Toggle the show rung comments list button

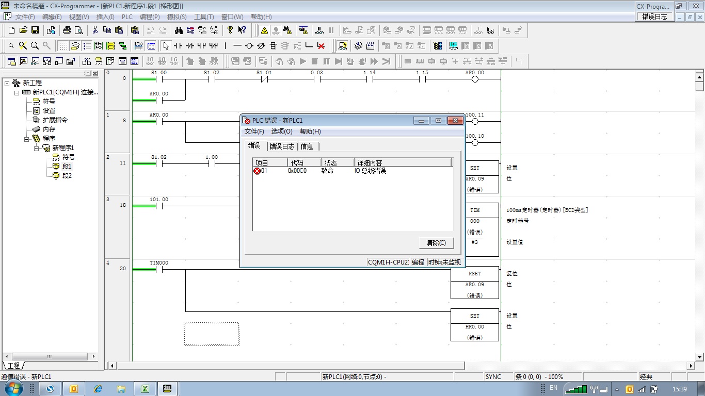[87, 46]
